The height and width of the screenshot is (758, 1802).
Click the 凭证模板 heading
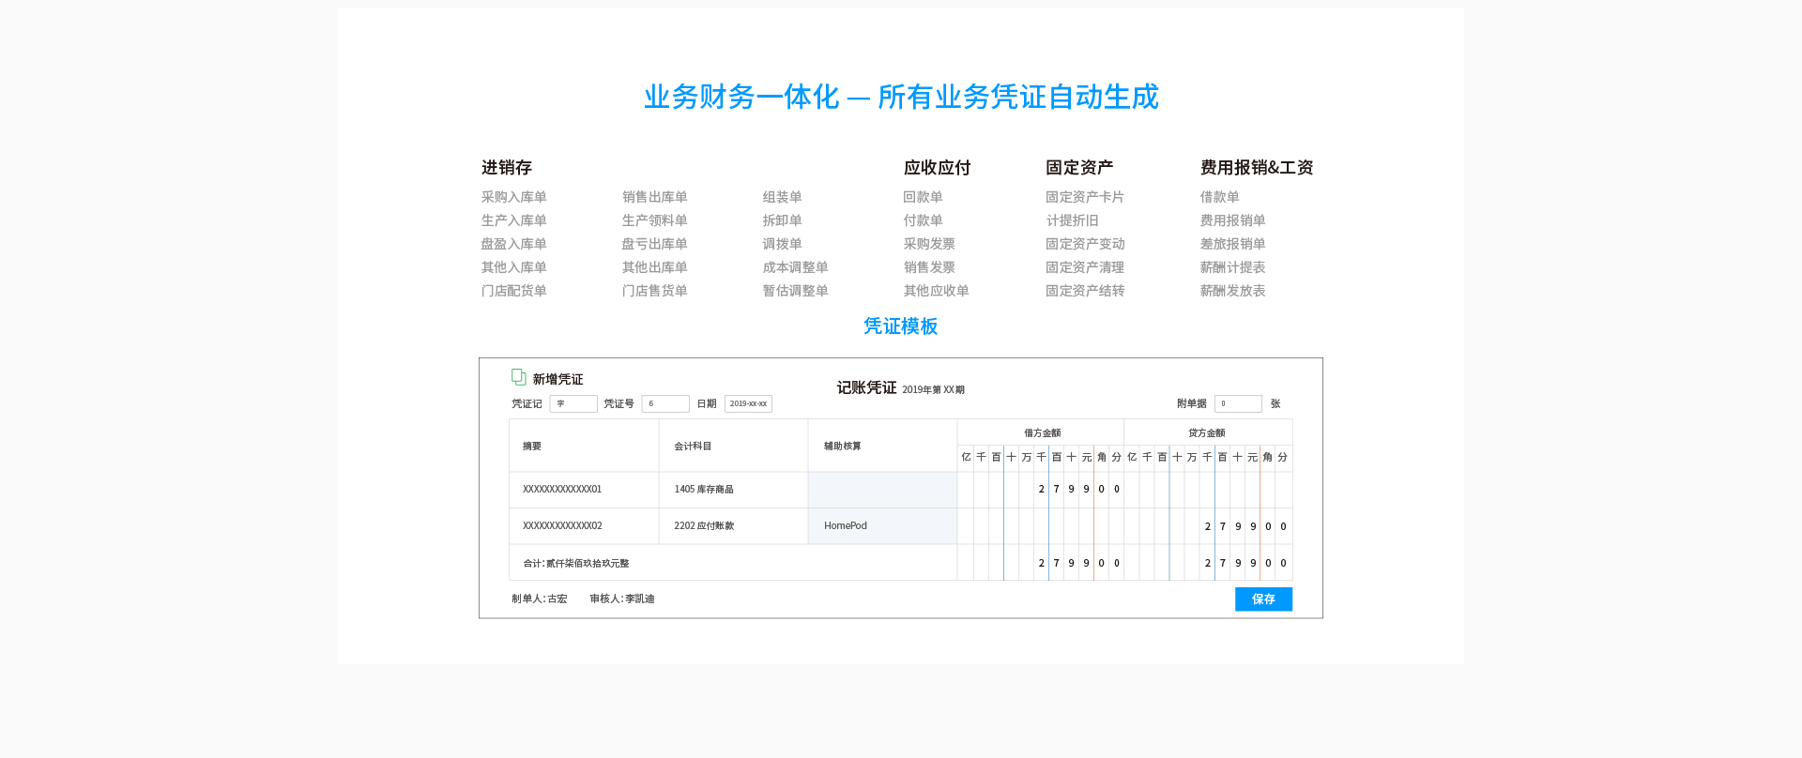click(x=901, y=326)
